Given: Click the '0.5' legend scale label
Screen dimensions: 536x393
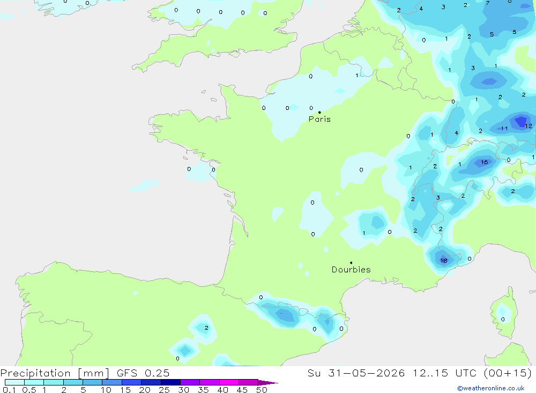Looking at the screenshot, I should (x=29, y=390).
